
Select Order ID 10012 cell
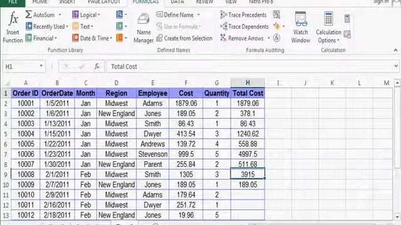tap(26, 215)
